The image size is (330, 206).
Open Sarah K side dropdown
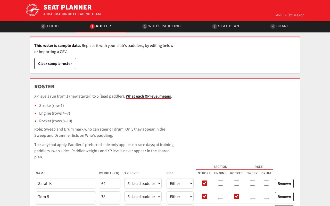(180, 184)
